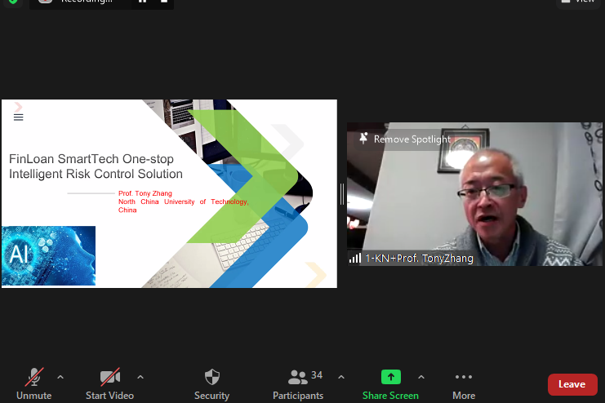The image size is (605, 403).
Task: Click the 1-KN+Prof. TonyZhang name label
Action: coord(420,259)
